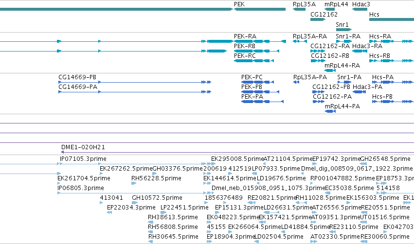Click the Hdac3 gene label
414x244 pixels.
click(x=361, y=4)
